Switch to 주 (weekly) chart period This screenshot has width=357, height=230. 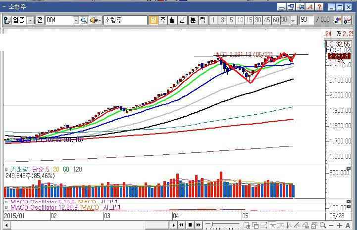click(162, 20)
